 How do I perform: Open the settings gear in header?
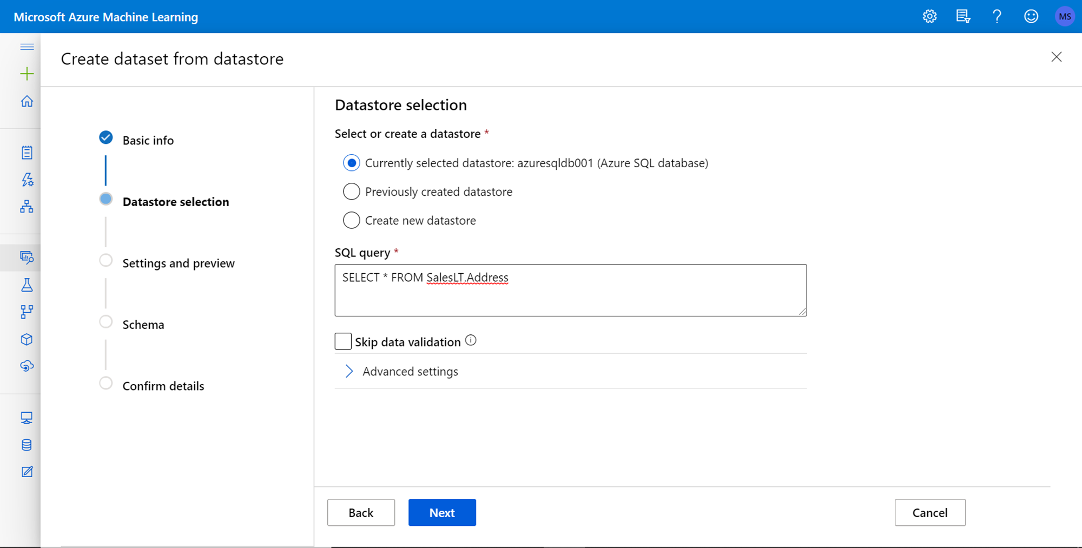[x=929, y=16]
